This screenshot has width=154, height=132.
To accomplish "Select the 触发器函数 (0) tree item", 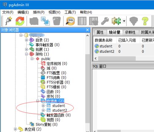I will 59,115.
